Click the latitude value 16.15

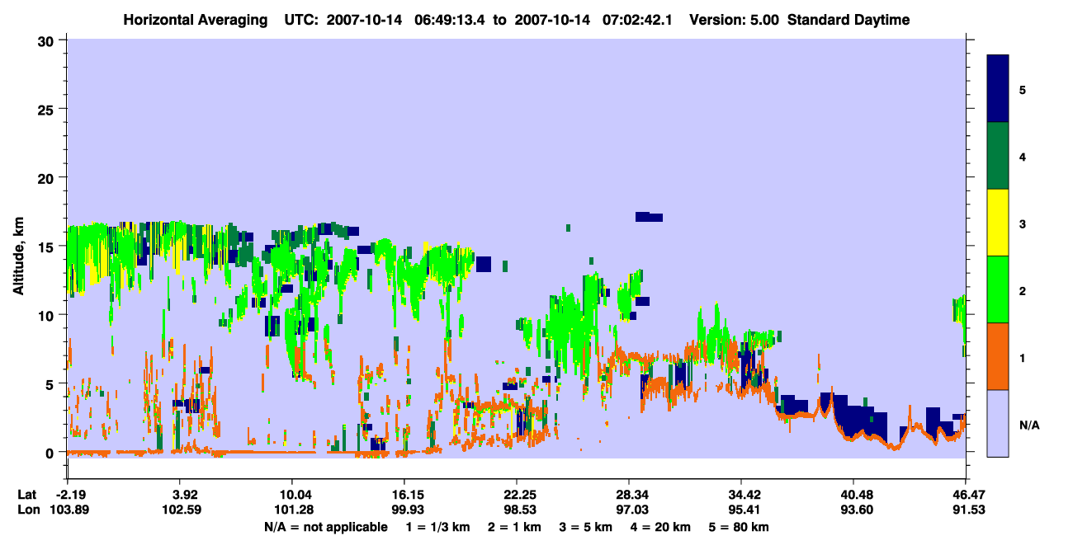tap(404, 495)
